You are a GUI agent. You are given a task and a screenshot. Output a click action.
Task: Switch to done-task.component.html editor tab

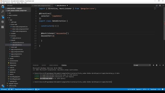(42, 6)
